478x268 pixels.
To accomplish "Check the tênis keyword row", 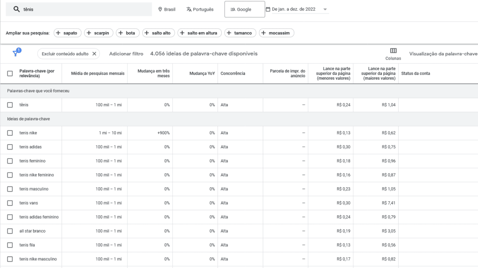I will (x=10, y=105).
